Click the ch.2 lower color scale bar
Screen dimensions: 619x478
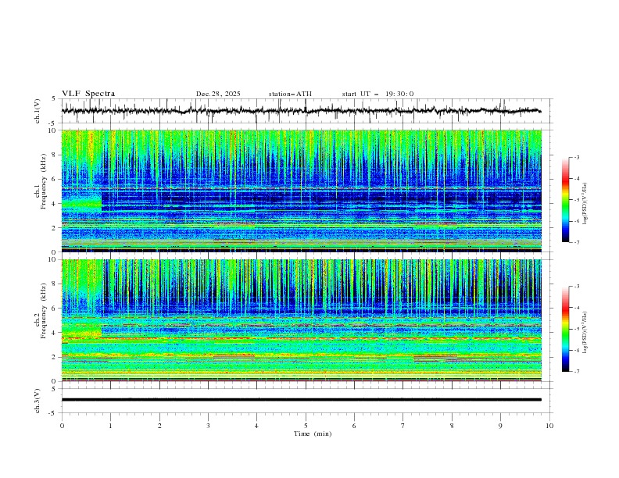click(566, 329)
